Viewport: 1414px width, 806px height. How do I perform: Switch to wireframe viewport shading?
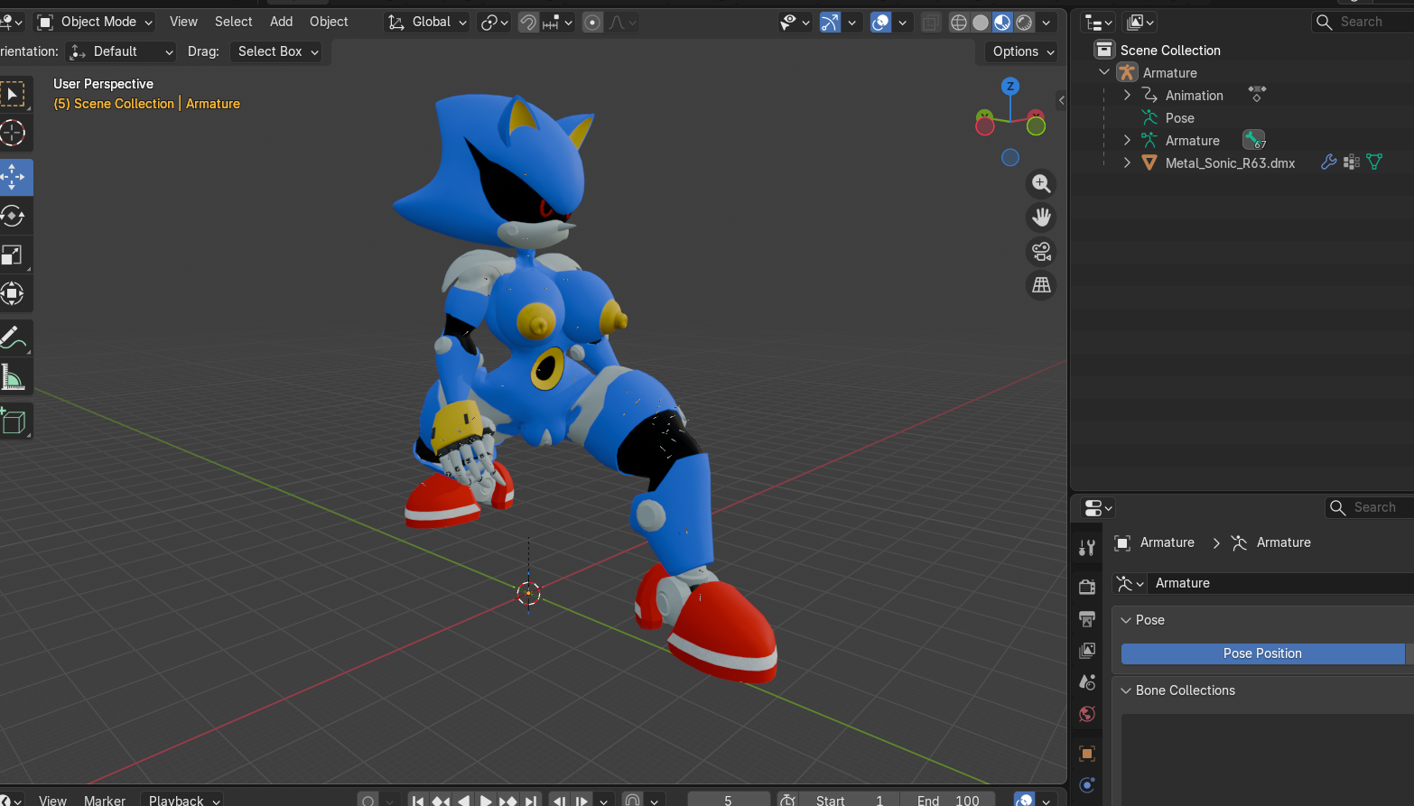click(x=959, y=22)
